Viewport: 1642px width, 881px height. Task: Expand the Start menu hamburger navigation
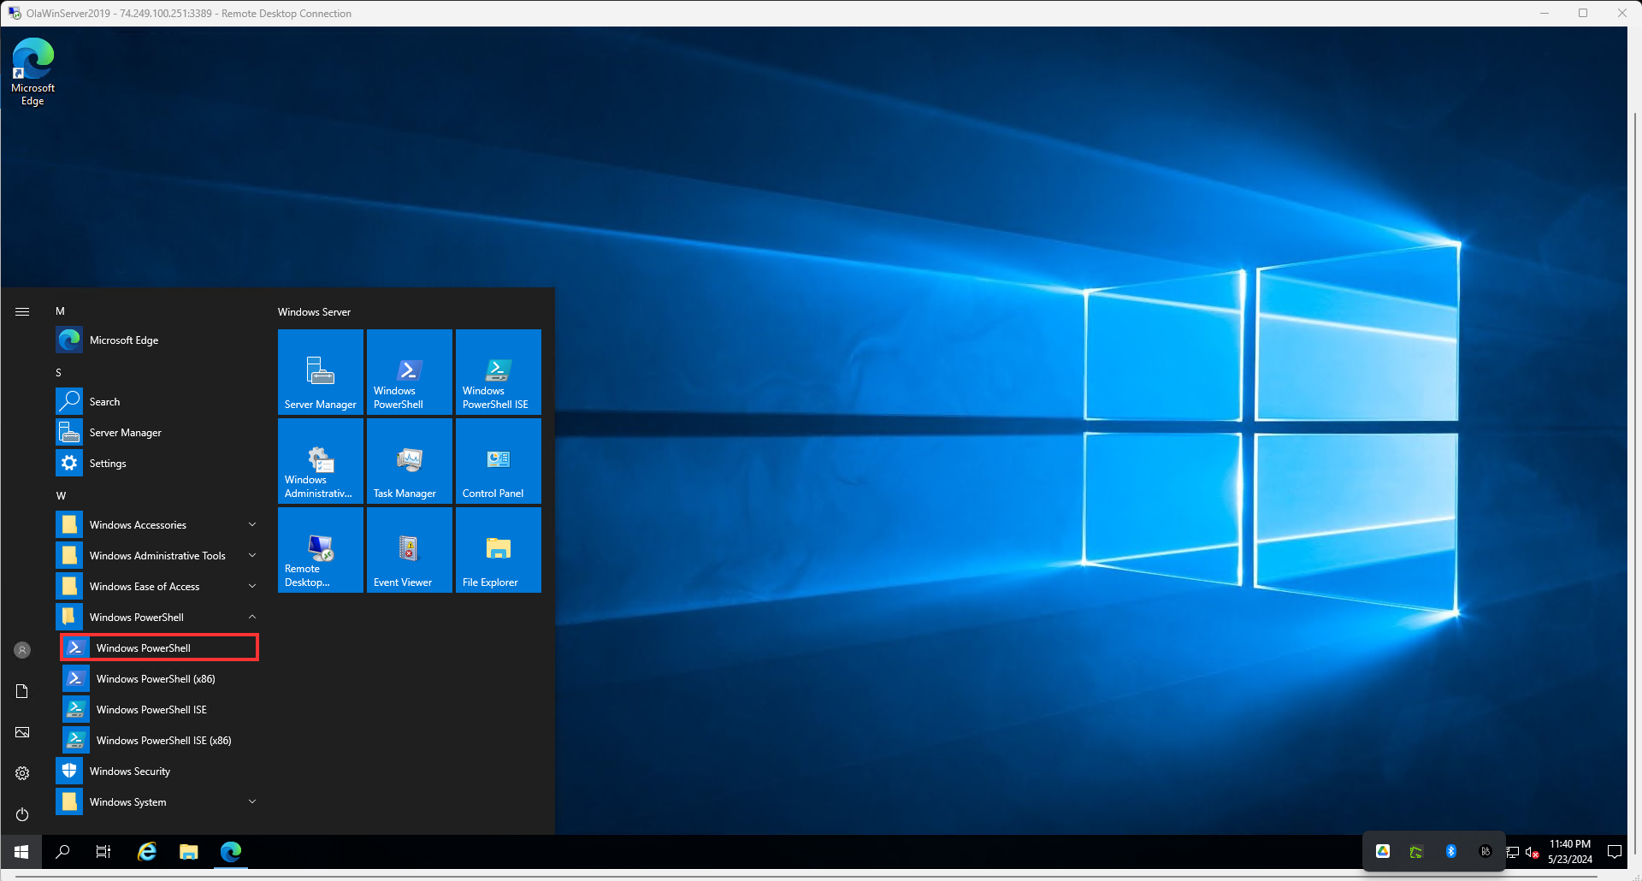click(x=22, y=311)
